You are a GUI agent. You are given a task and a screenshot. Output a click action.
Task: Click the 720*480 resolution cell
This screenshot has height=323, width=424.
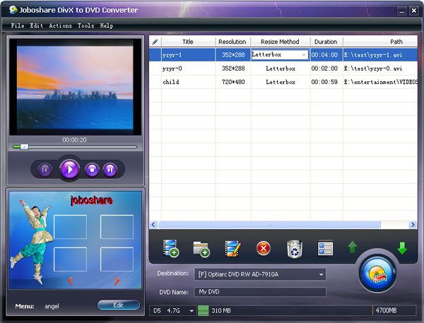coord(233,82)
